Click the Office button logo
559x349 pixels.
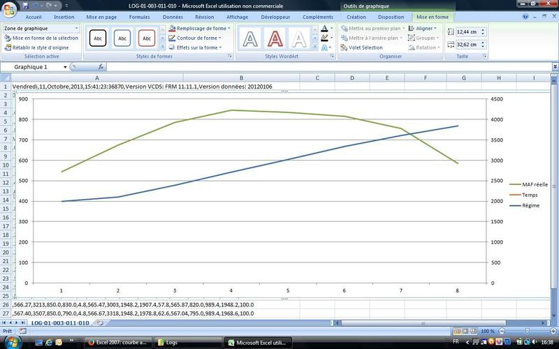click(x=8, y=8)
